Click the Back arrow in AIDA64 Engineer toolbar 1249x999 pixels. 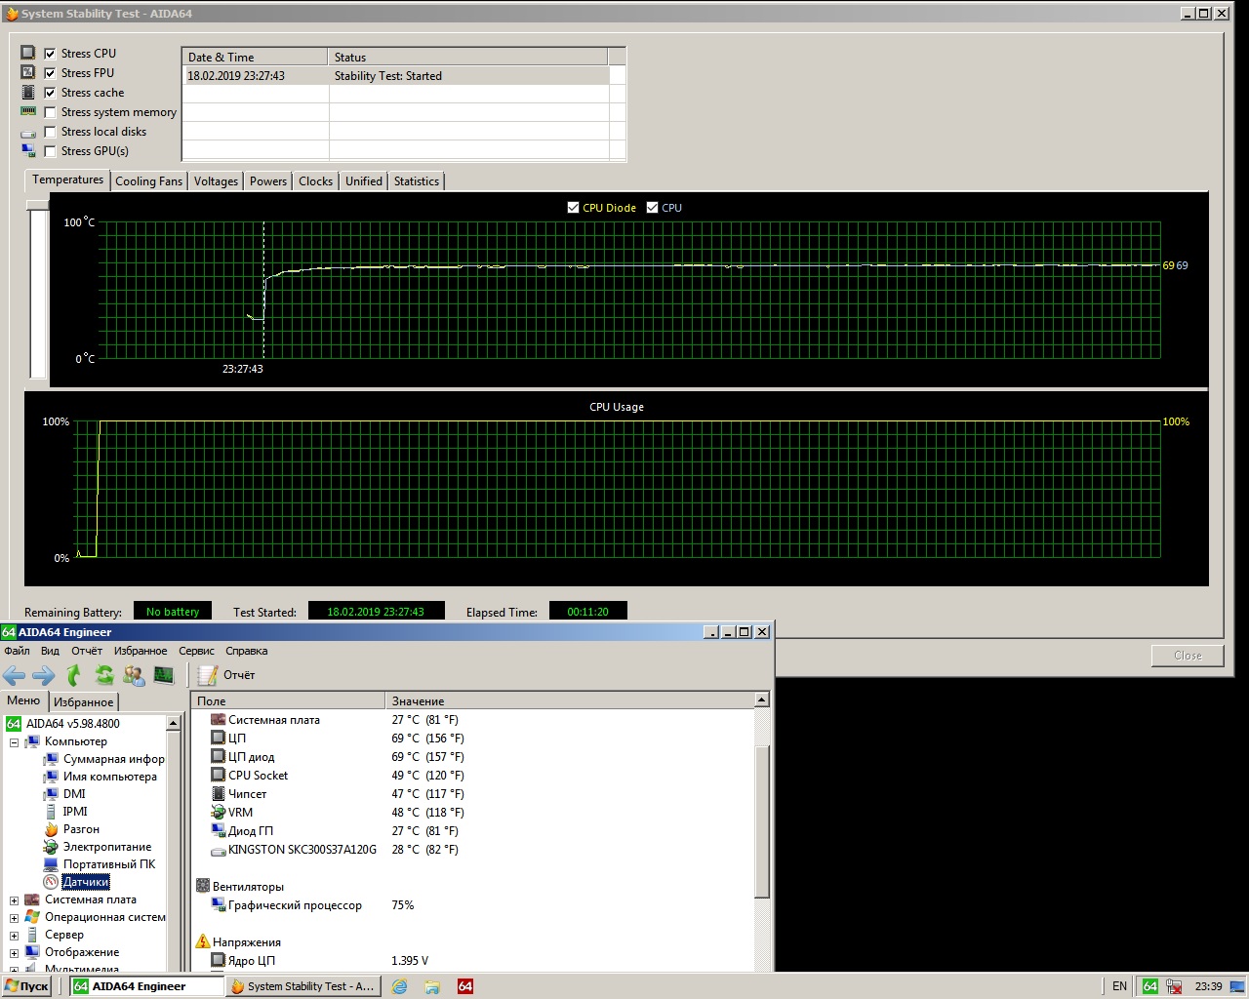point(14,675)
